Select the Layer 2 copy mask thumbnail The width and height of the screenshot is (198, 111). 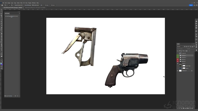click(x=184, y=66)
